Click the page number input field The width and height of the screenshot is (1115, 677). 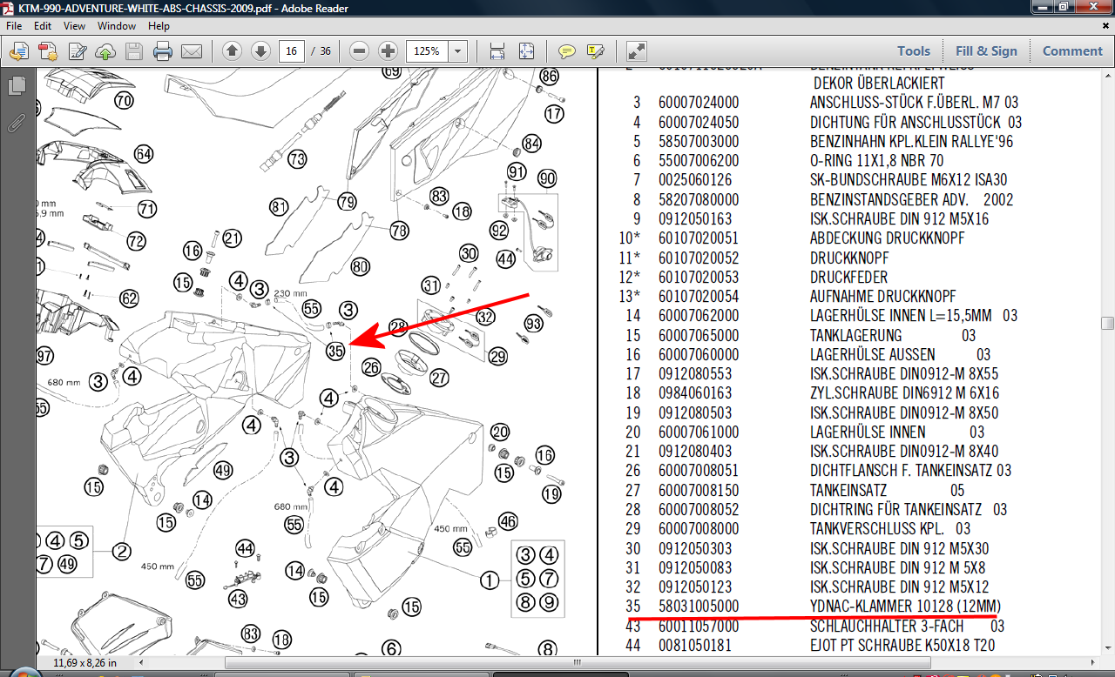[291, 50]
